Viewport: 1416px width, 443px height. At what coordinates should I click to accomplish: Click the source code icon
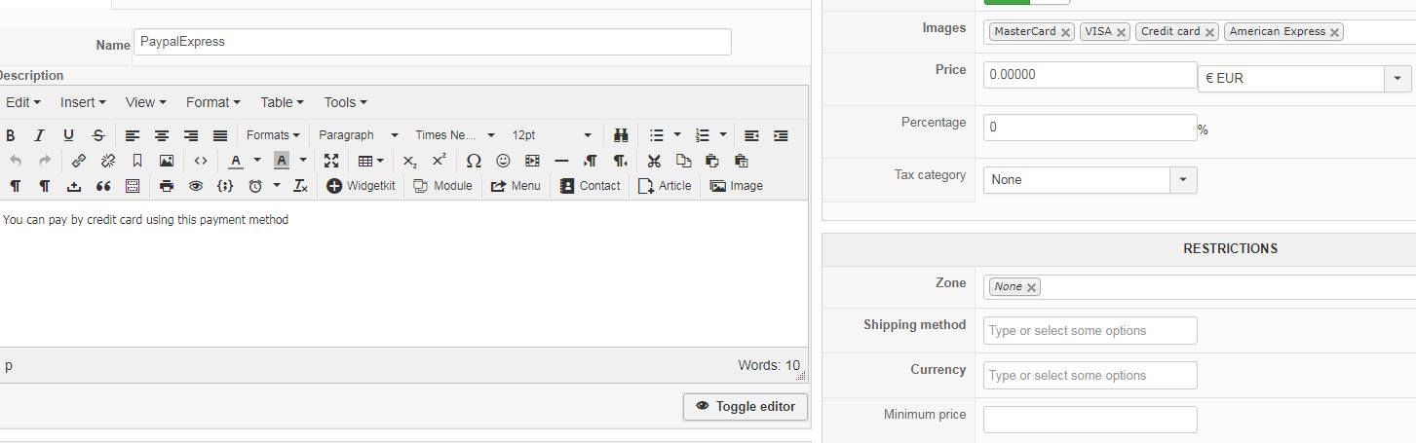point(201,161)
